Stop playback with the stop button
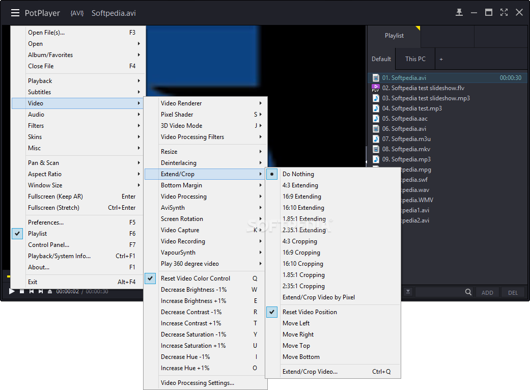Viewport: 530px width, 390px height. (22, 291)
